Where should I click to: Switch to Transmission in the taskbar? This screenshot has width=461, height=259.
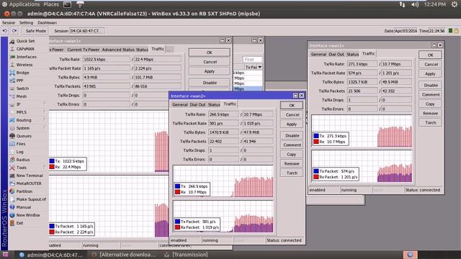tap(186, 255)
